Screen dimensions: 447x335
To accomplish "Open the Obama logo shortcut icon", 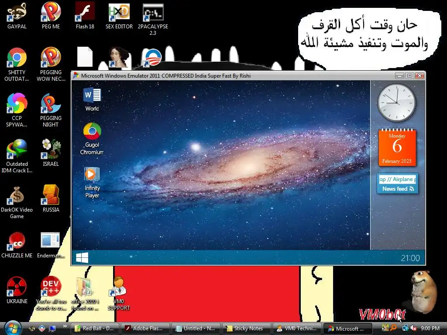I will point(153,58).
